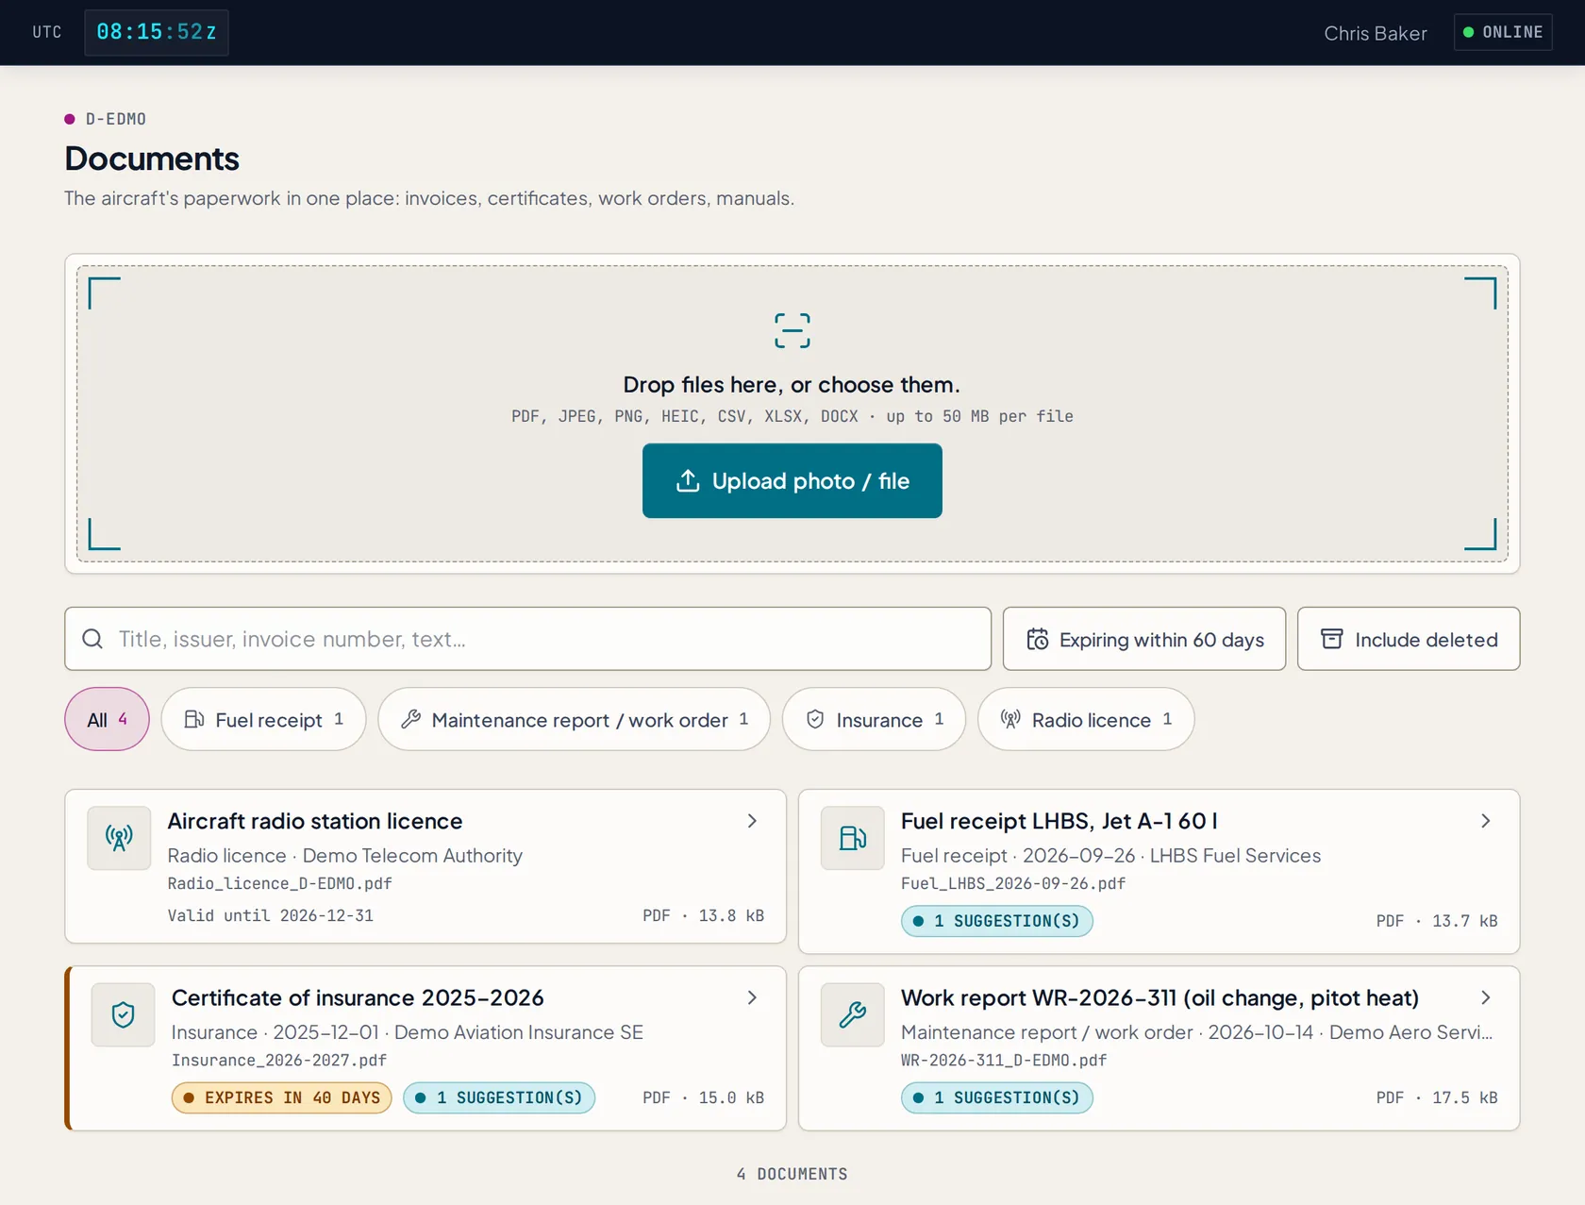Click the green ONLINE status indicator
Image resolution: width=1585 pixels, height=1205 pixels.
point(1503,32)
